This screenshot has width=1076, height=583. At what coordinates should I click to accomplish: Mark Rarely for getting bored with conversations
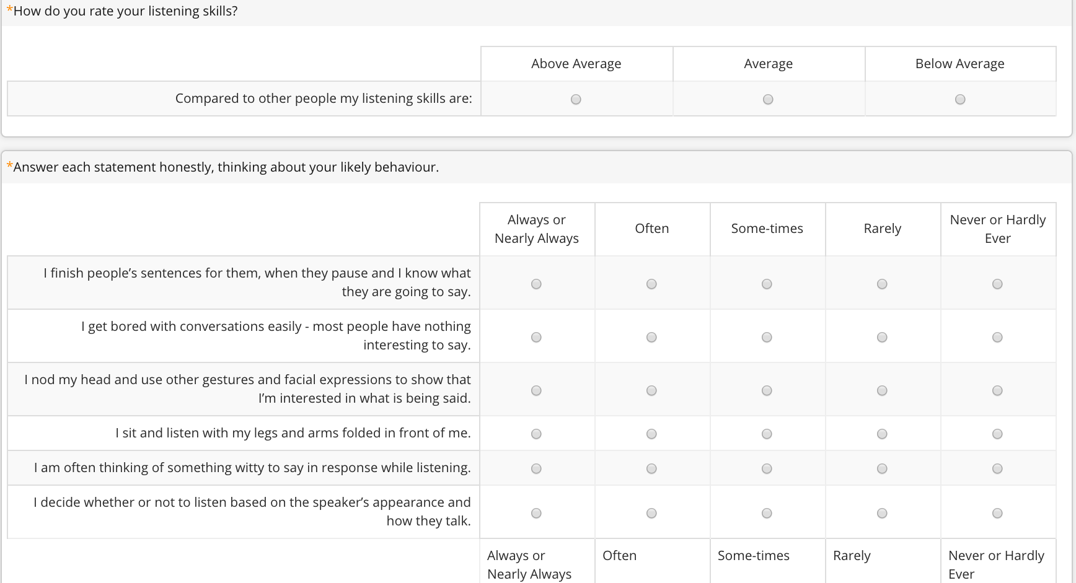[882, 337]
